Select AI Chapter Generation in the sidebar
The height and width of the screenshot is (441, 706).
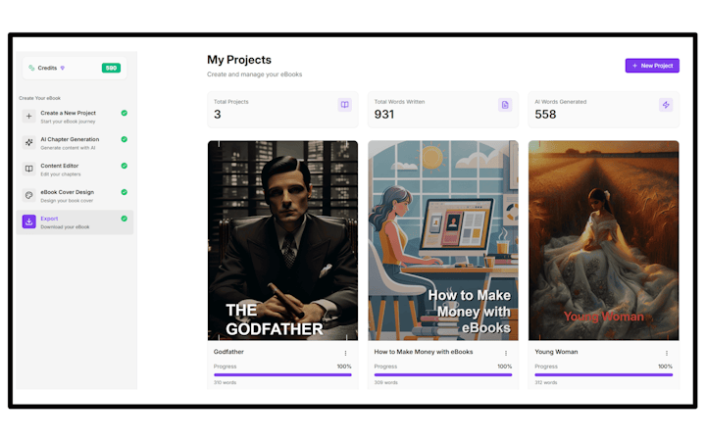click(x=75, y=143)
